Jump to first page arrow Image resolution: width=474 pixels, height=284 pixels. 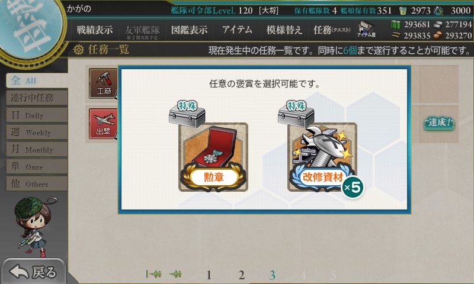pos(153,274)
